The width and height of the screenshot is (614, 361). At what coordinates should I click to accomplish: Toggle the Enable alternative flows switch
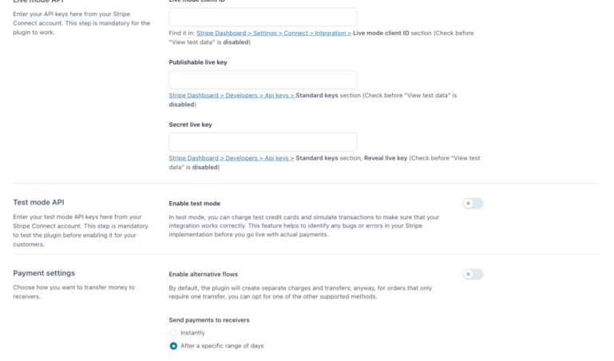coord(473,274)
